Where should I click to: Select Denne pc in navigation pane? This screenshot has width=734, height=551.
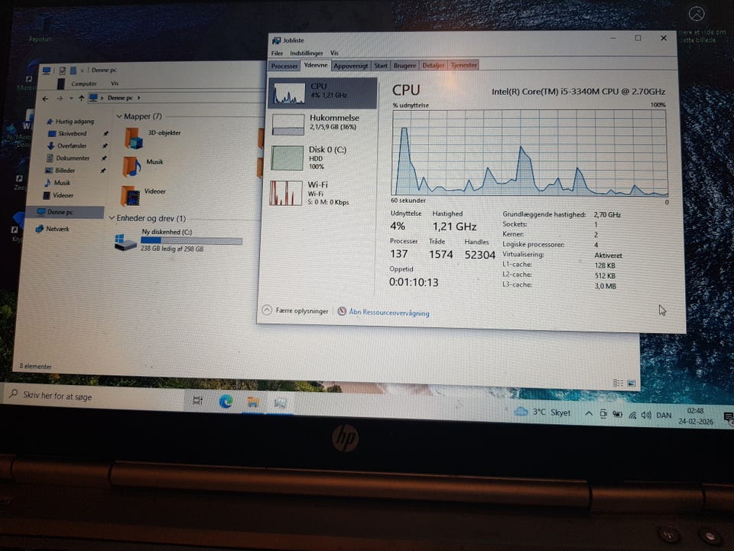64,212
